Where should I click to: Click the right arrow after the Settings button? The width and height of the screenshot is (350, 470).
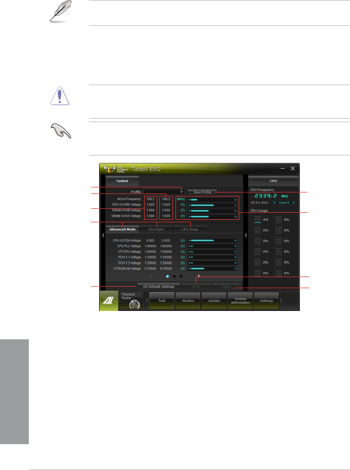click(x=281, y=301)
